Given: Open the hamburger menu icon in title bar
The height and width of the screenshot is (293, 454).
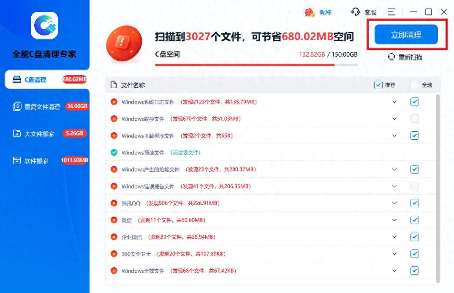Looking at the screenshot, I should [391, 12].
